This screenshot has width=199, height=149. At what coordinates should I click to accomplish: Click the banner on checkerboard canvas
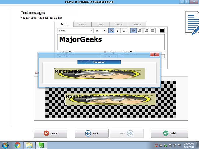point(111,99)
